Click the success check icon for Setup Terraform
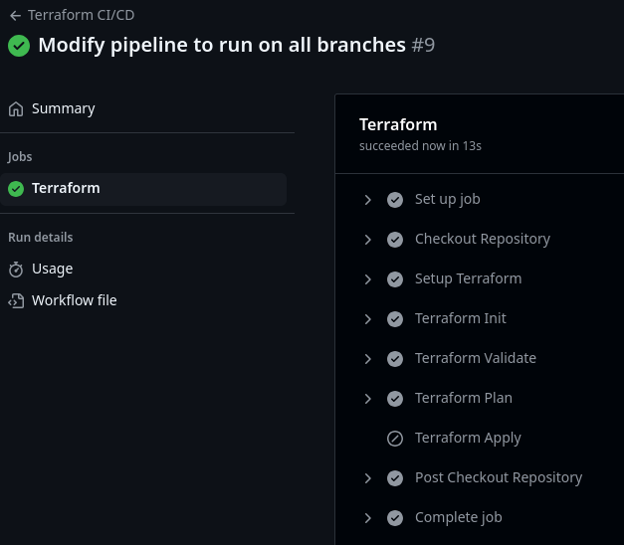 tap(395, 279)
